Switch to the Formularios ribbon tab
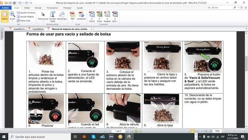Image resolution: width=248 pixels, height=140 pixels. click(52, 8)
